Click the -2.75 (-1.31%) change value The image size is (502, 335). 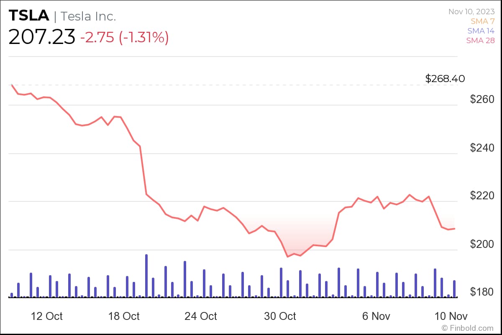pyautogui.click(x=124, y=37)
